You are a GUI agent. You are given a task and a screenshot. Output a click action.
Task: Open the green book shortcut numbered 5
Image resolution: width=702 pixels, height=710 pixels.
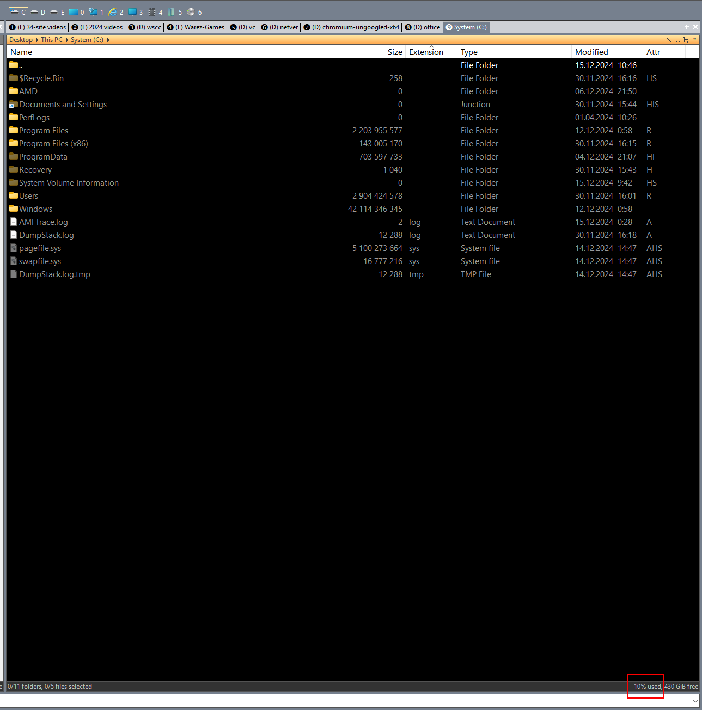[x=175, y=12]
